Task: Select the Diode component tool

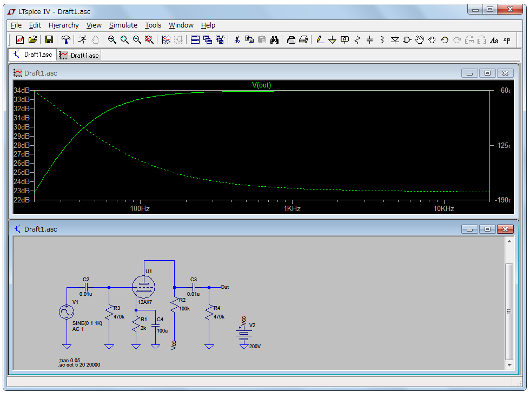Action: pyautogui.click(x=394, y=39)
